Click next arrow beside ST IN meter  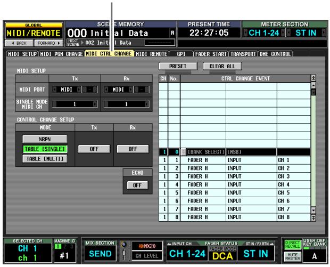pos(324,33)
